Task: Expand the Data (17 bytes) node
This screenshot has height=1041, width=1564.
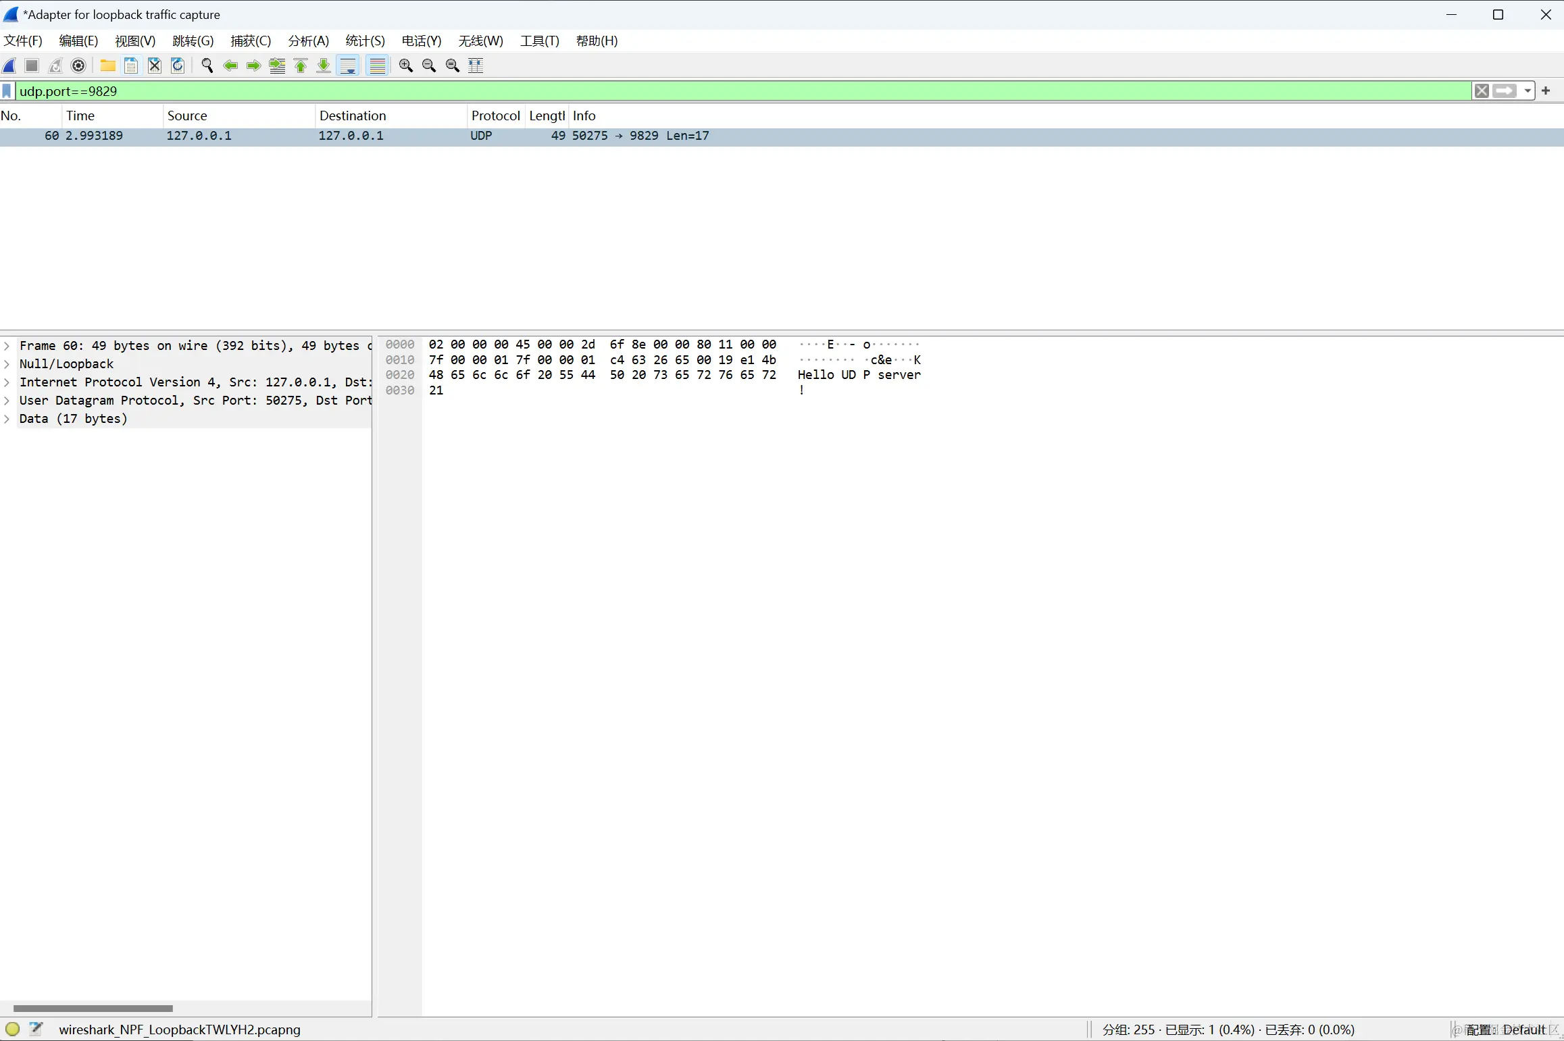Action: (7, 419)
